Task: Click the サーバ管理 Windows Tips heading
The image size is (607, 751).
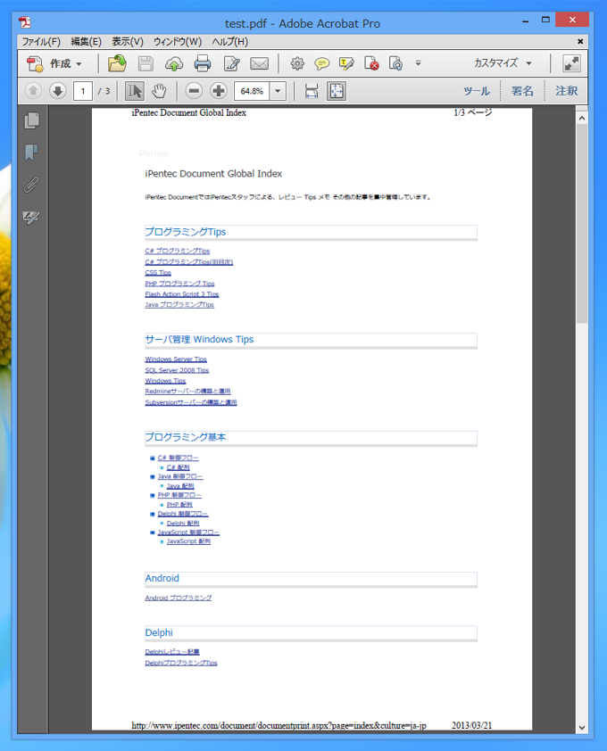Action: (199, 339)
